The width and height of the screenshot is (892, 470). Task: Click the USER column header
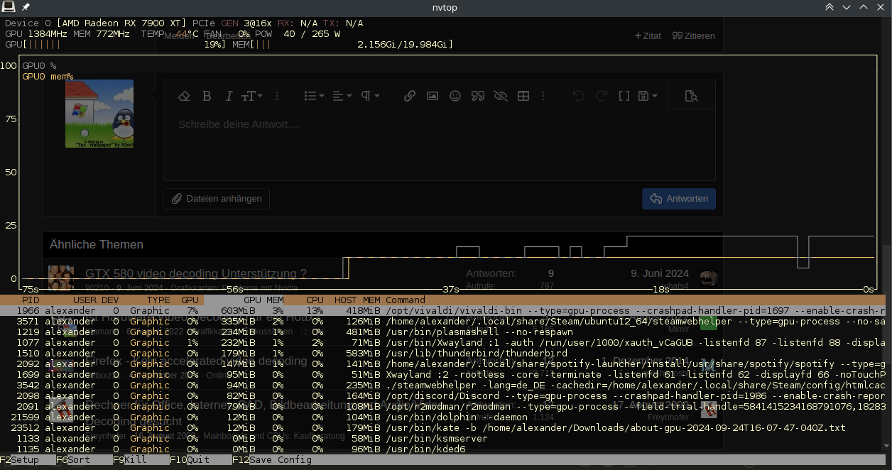coord(85,300)
